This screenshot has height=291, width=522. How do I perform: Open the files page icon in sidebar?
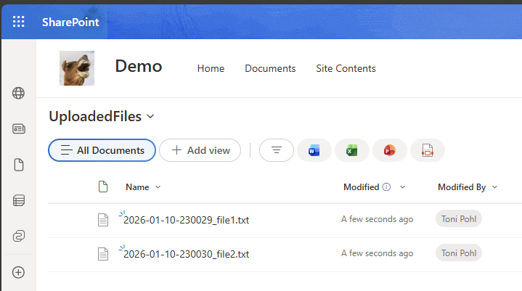click(x=19, y=165)
